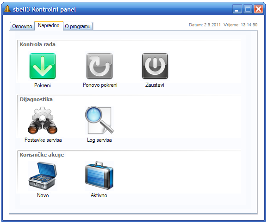The height and width of the screenshot is (224, 268).
Task: Minimize the sbell3 Kontrolni panel window
Action: click(237, 9)
